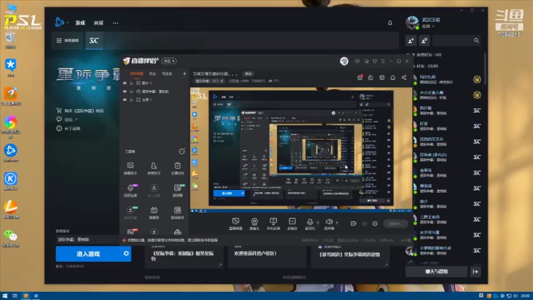Viewport: 533px width, 300px height.
Task: Click the streamer avatar in the streaming tool title bar
Action: [x=344, y=61]
